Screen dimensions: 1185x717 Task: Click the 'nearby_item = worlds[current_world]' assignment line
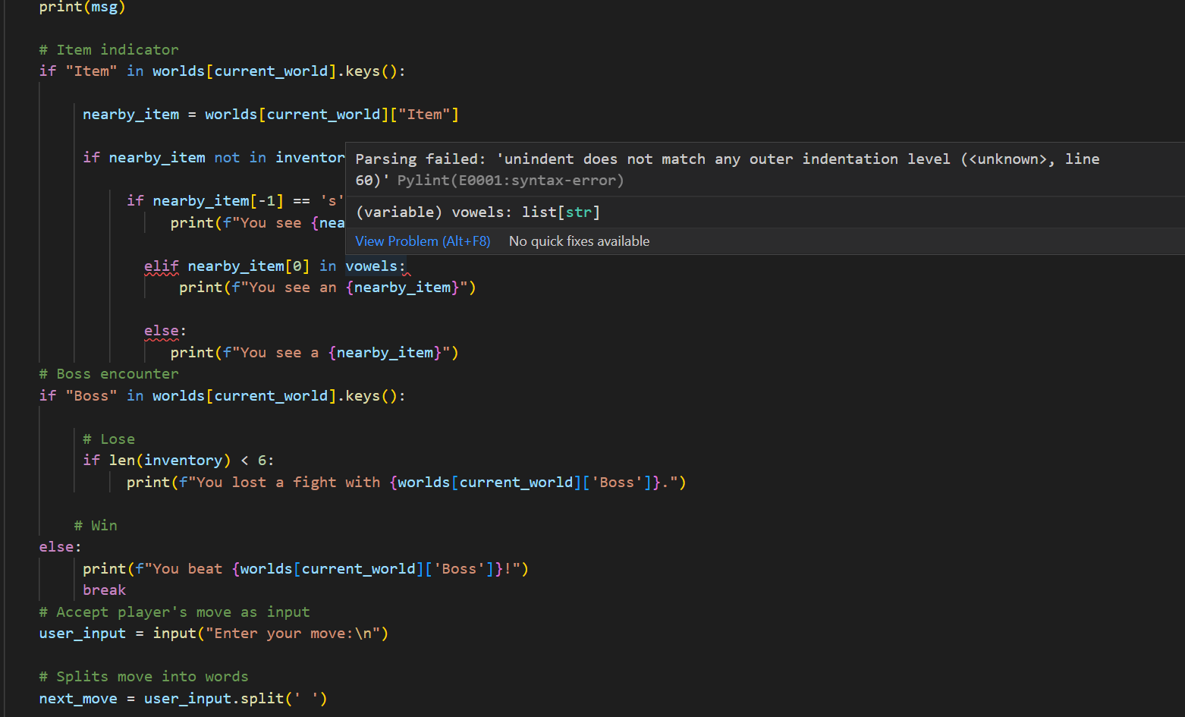coord(271,115)
